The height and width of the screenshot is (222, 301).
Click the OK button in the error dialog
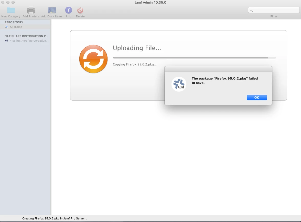pyautogui.click(x=257, y=97)
